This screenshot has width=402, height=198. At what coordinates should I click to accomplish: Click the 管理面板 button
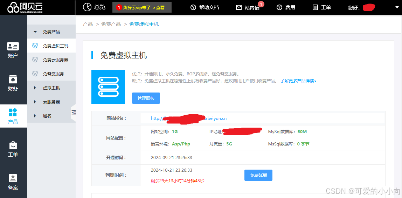146,98
